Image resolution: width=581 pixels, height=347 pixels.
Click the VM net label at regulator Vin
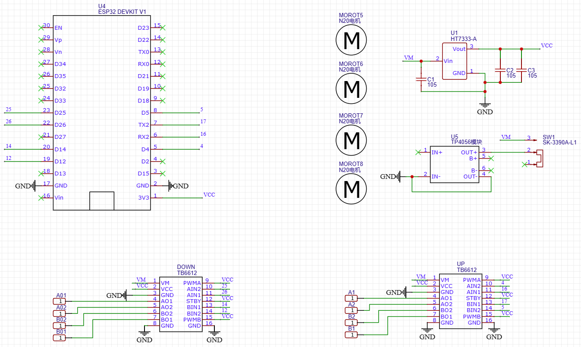(408, 58)
